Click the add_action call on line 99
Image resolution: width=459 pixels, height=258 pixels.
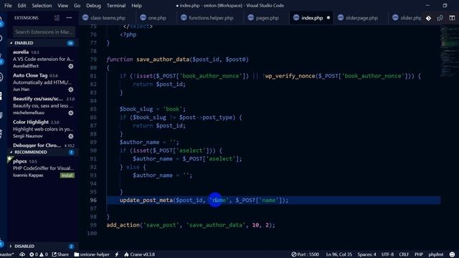(x=123, y=225)
